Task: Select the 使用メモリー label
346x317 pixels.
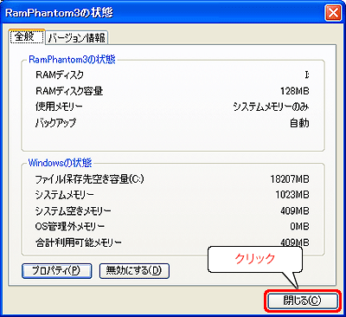Action: [x=59, y=107]
